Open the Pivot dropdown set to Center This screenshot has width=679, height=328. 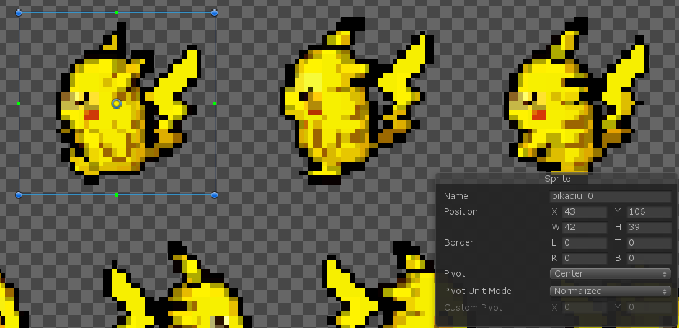[610, 273]
